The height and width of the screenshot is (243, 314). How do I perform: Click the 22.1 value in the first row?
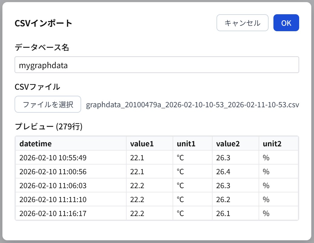point(134,157)
